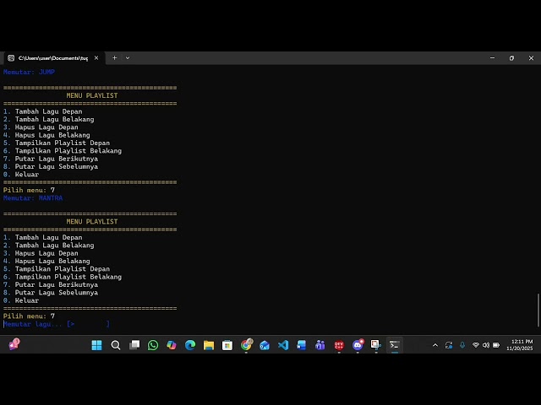Click second 'MENU PLAYLIST' heading

pyautogui.click(x=92, y=222)
